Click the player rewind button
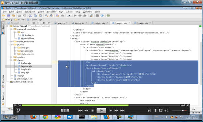The image size is (203, 122). pyautogui.click(x=86, y=110)
